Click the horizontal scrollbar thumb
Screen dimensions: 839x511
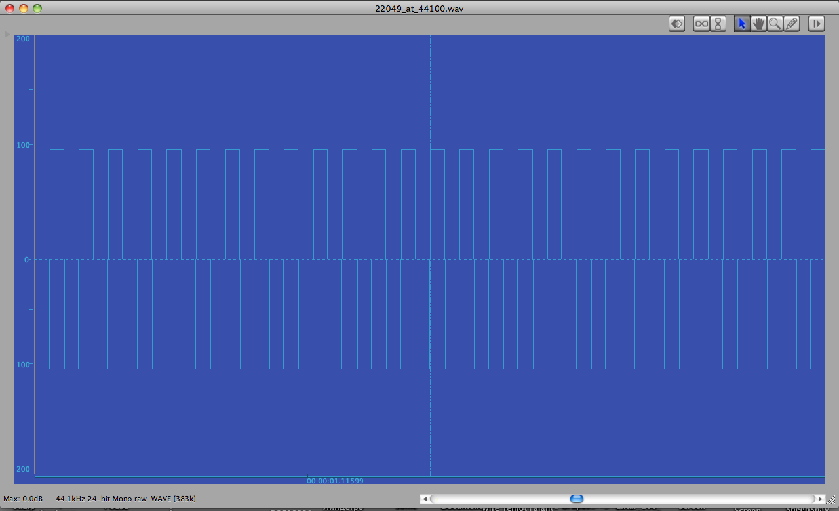pos(577,499)
